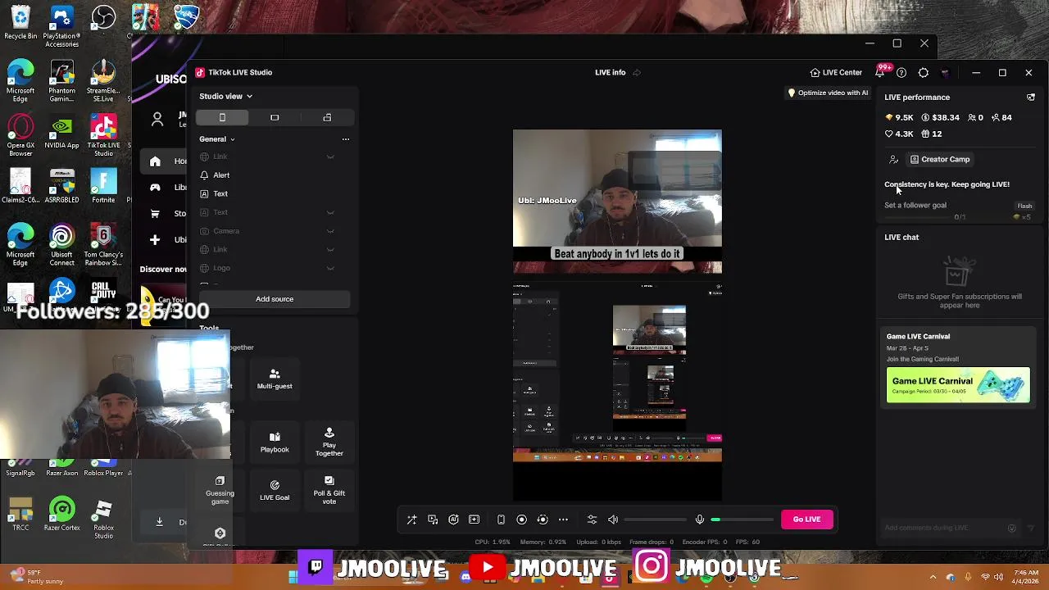Open LIVE Center

coord(836,72)
